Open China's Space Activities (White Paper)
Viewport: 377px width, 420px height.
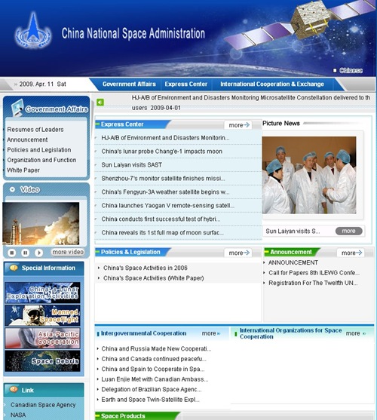click(153, 278)
